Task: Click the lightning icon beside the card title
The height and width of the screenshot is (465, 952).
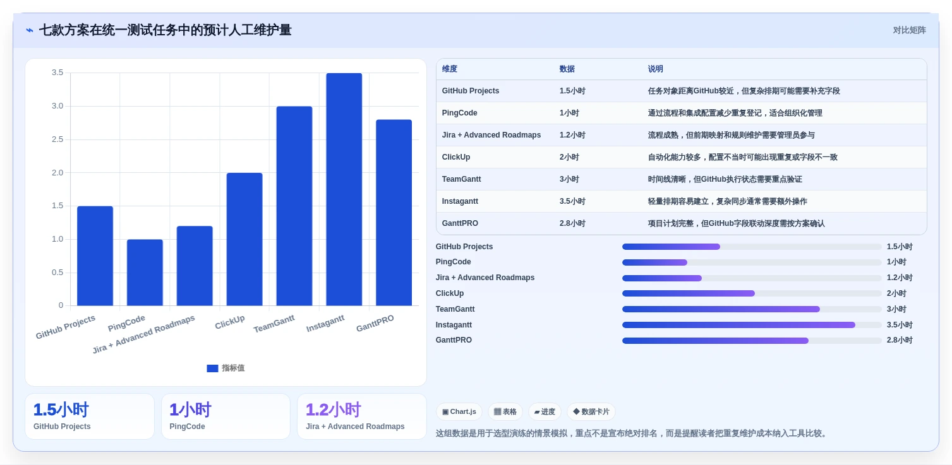Action: tap(30, 30)
